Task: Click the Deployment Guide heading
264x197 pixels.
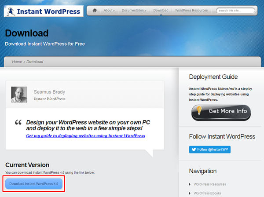Action: [x=213, y=77]
